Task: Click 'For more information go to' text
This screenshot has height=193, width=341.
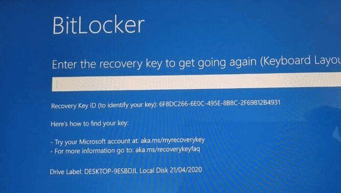Action: [x=94, y=150]
